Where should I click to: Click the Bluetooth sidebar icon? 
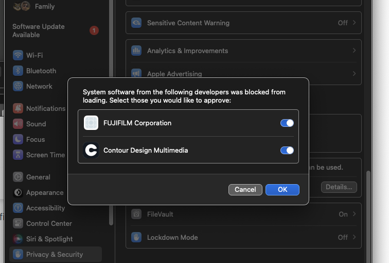(x=18, y=71)
